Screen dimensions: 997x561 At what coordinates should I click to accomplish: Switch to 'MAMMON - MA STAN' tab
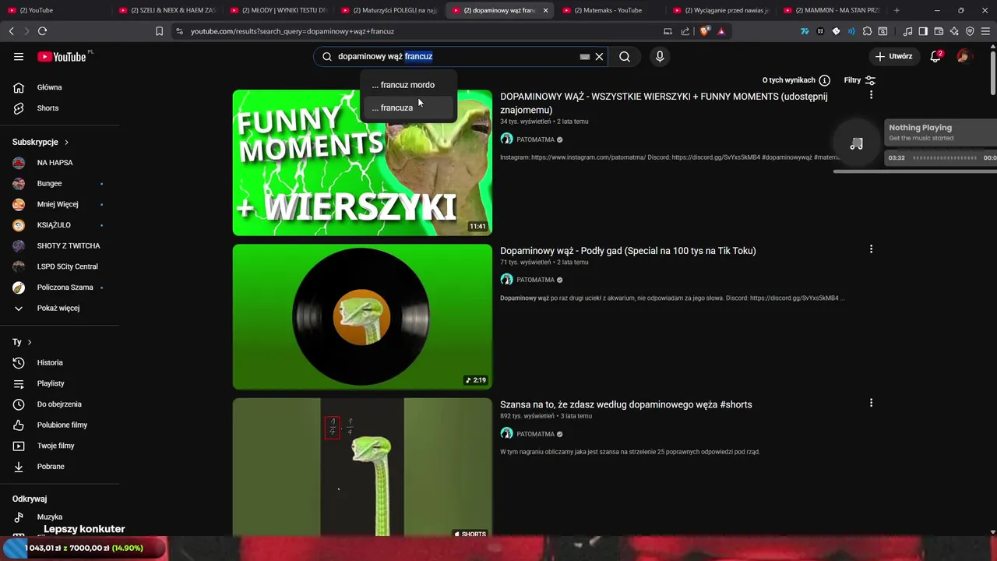coord(830,10)
